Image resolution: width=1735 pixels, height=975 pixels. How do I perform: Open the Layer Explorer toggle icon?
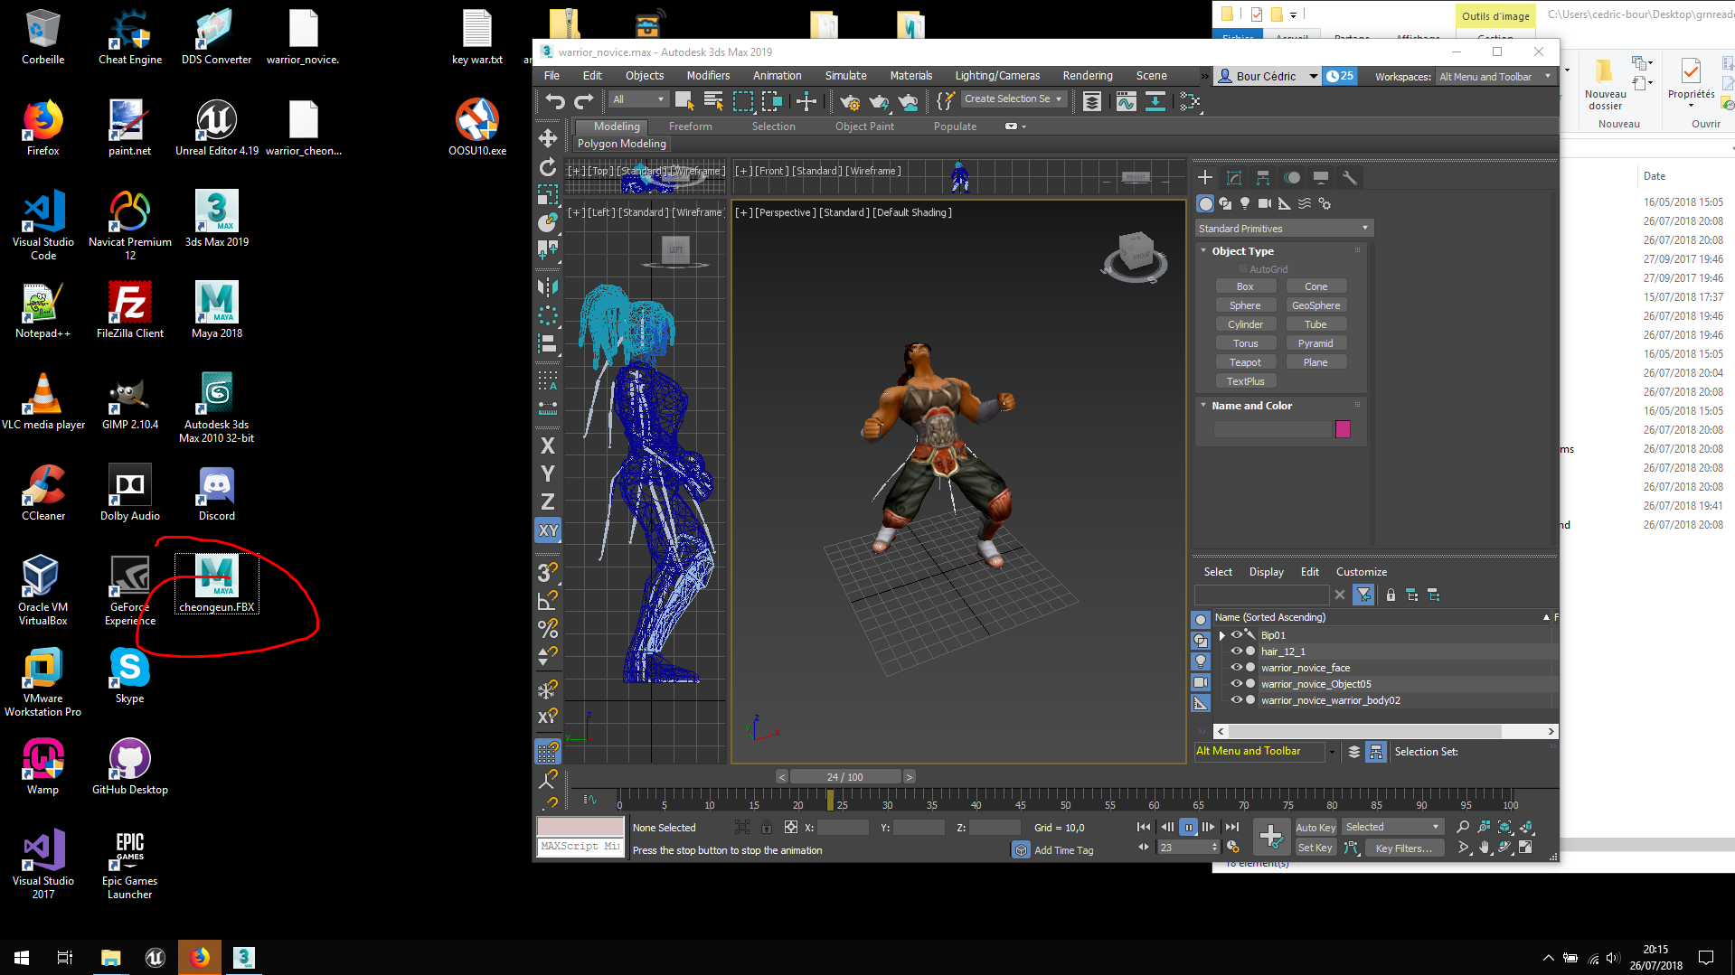1091,101
